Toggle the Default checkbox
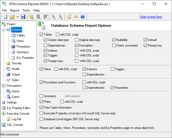This screenshot has height=138, width=172. (x=145, y=40)
